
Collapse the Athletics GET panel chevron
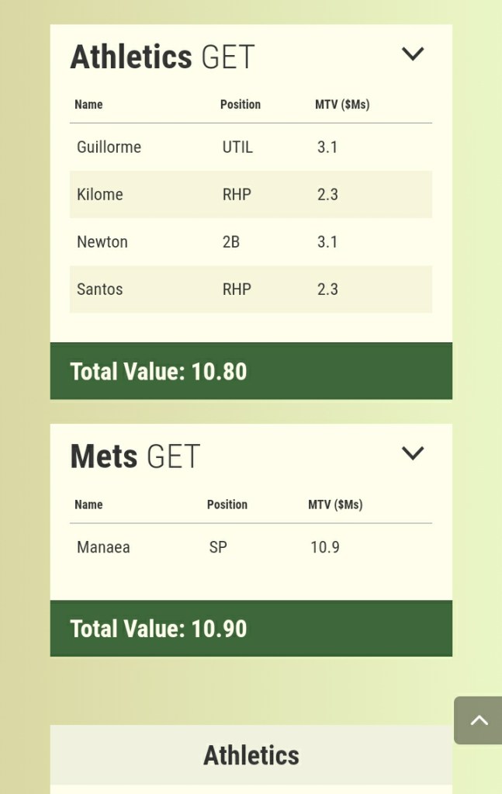[413, 54]
